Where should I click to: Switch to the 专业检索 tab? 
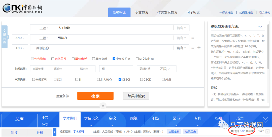[142, 13]
